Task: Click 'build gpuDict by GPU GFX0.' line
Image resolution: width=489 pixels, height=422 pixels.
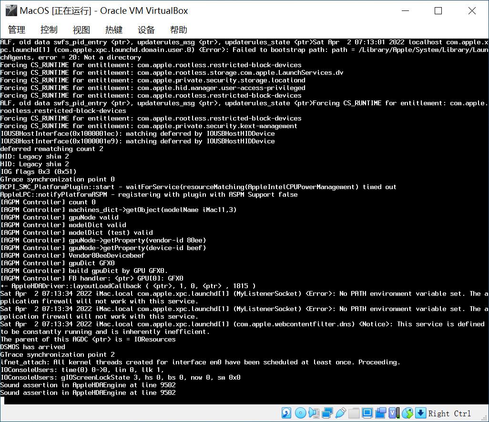Action: tap(84, 271)
